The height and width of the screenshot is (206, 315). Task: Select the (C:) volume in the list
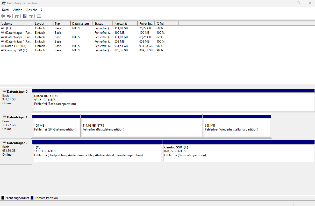pyautogui.click(x=89, y=28)
